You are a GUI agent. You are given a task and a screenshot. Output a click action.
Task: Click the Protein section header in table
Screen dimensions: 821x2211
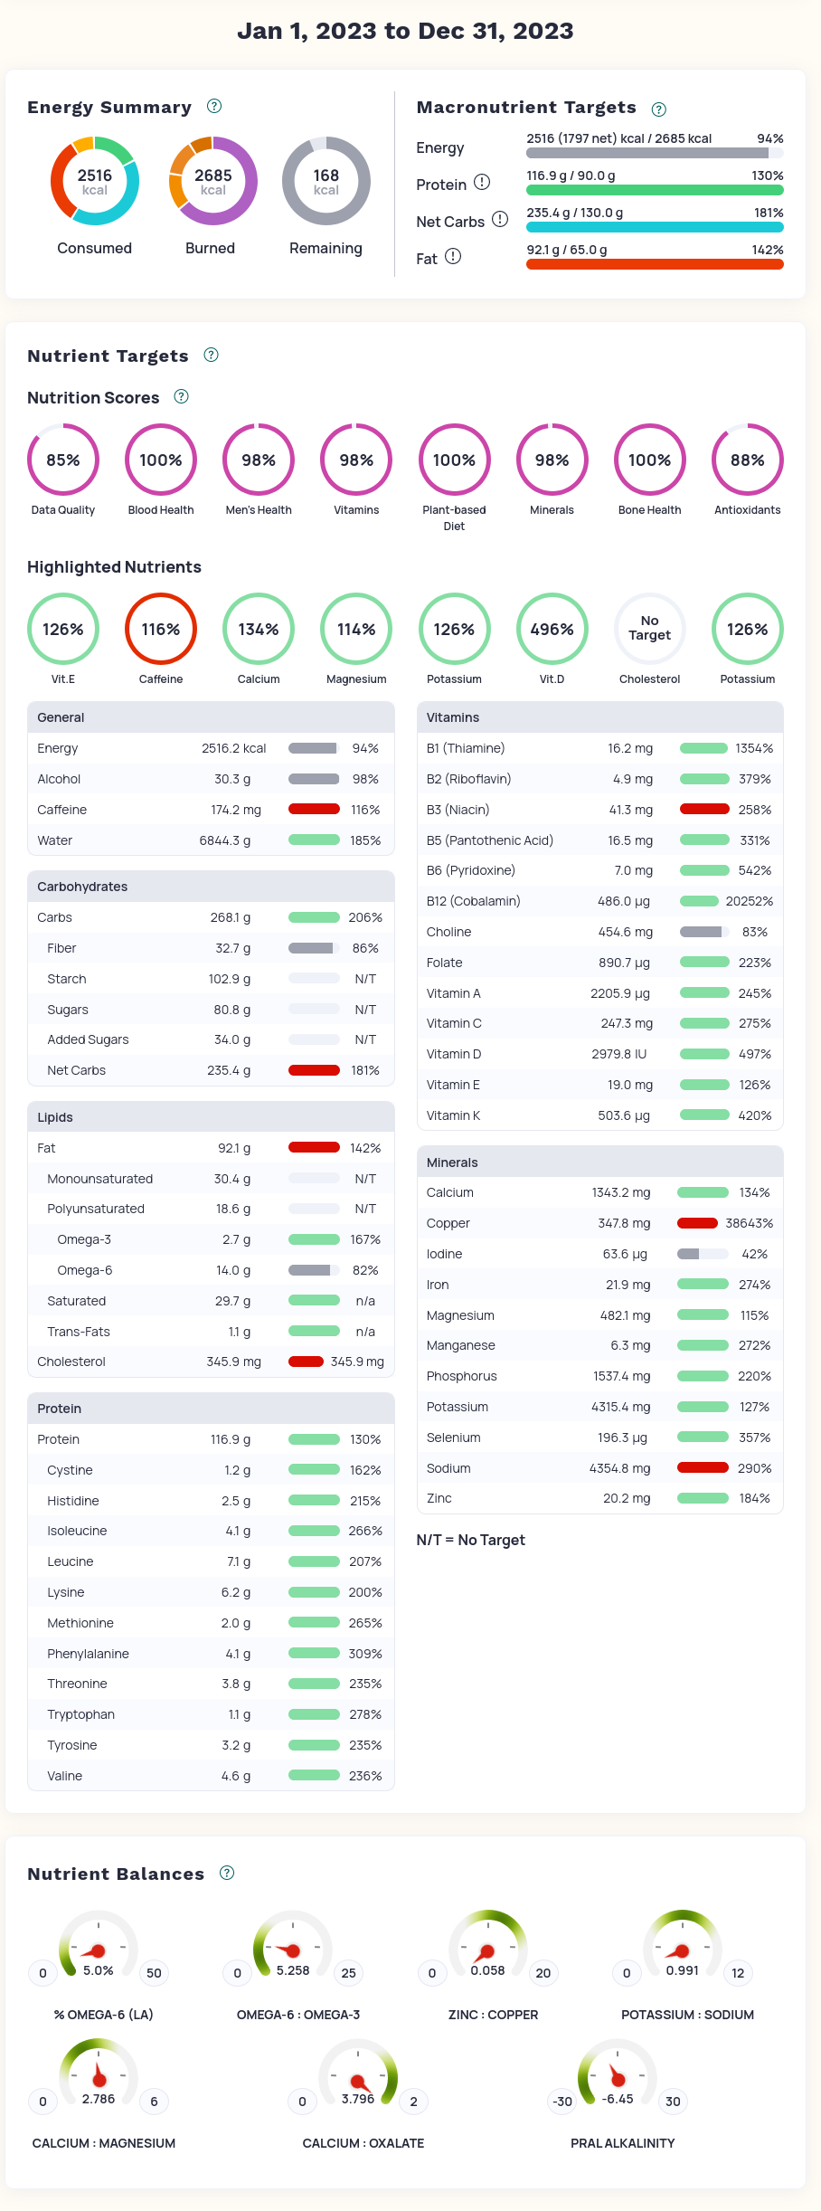211,1409
